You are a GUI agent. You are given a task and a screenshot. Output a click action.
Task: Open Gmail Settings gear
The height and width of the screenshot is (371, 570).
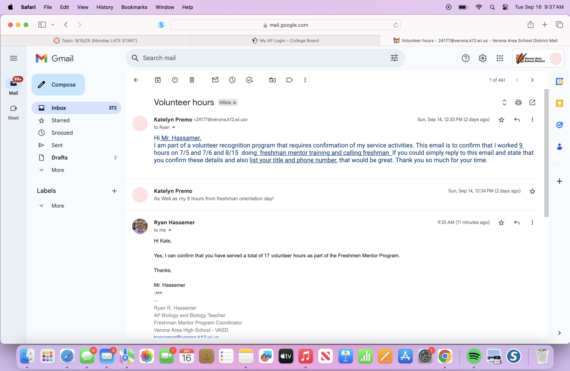pyautogui.click(x=483, y=58)
